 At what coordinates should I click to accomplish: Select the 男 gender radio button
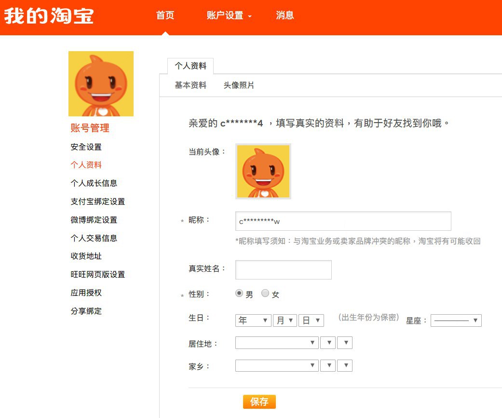pyautogui.click(x=239, y=293)
